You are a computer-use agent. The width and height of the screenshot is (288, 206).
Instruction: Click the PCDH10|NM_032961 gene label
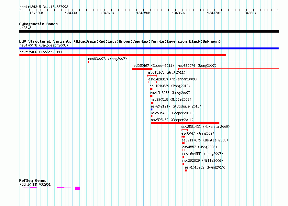pyautogui.click(x=35, y=184)
